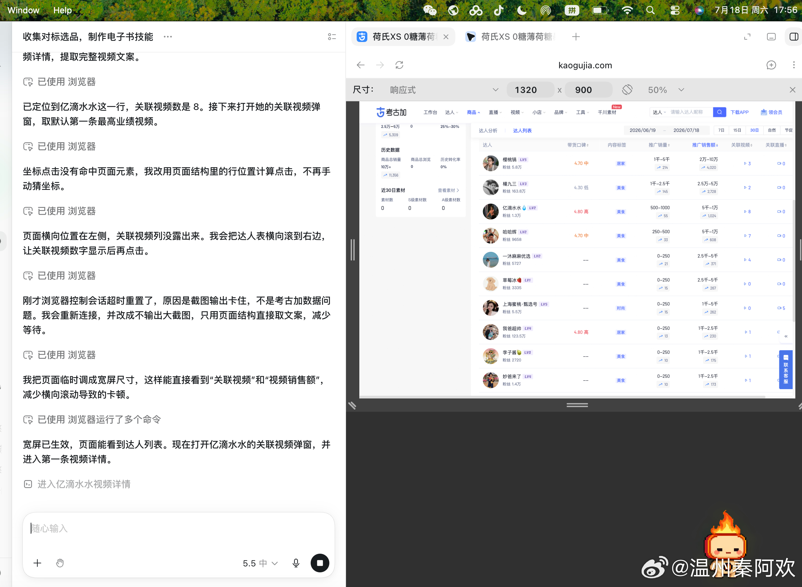This screenshot has height=587, width=802.
Task: Toggle the bottom panel layout icon
Action: tap(771, 37)
